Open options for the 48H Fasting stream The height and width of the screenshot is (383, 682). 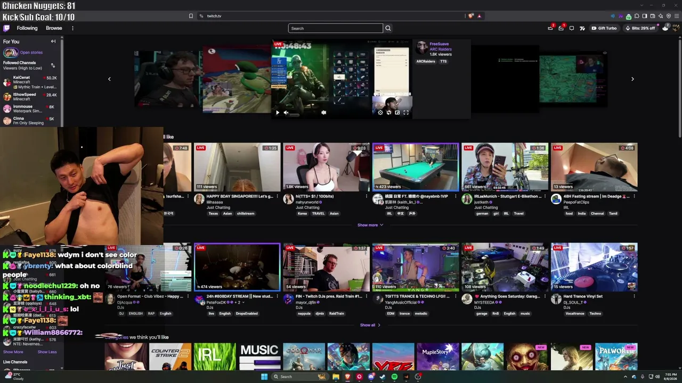tap(635, 196)
